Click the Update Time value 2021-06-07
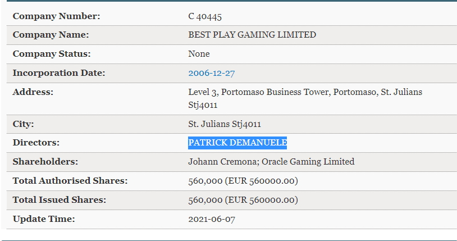The width and height of the screenshot is (457, 241). [x=212, y=219]
